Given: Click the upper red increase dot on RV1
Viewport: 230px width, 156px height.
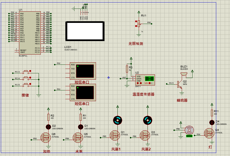Looking at the screenshot, I should tap(136, 21).
